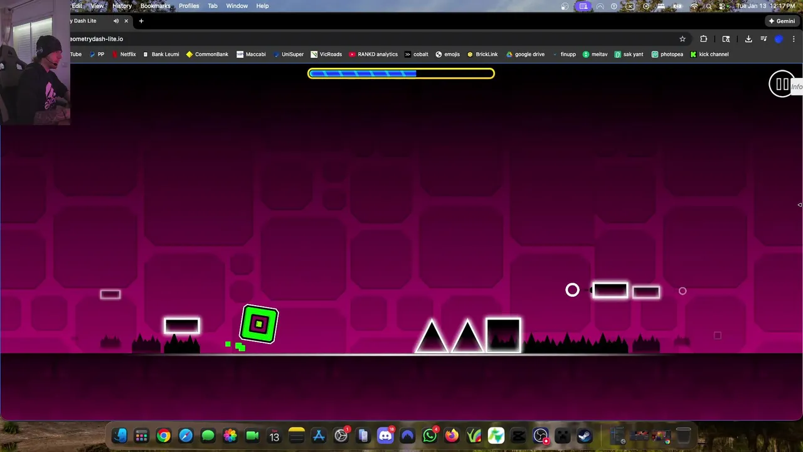Open the Bookmarks menu
The height and width of the screenshot is (452, 803).
[x=155, y=6]
